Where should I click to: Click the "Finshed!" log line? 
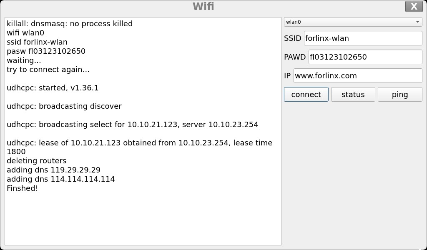tap(23, 188)
